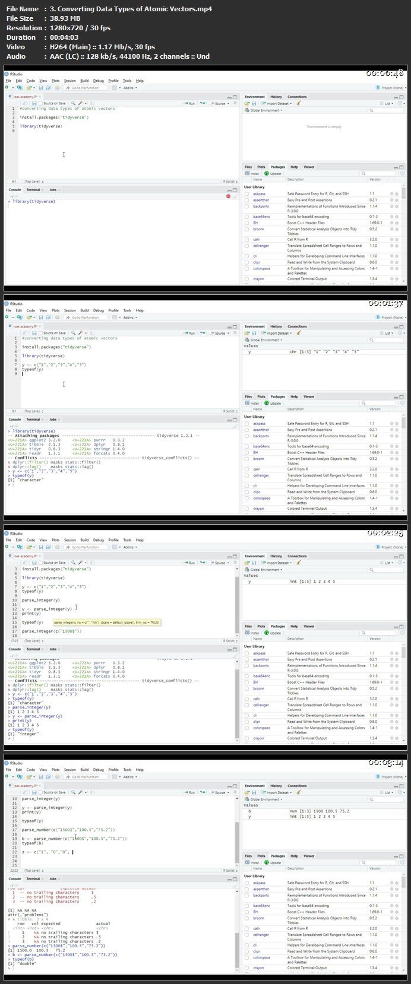This screenshot has width=411, height=984.
Task: Click the maximize editor pane icon in 00:03:14 frame
Action: coord(235,786)
